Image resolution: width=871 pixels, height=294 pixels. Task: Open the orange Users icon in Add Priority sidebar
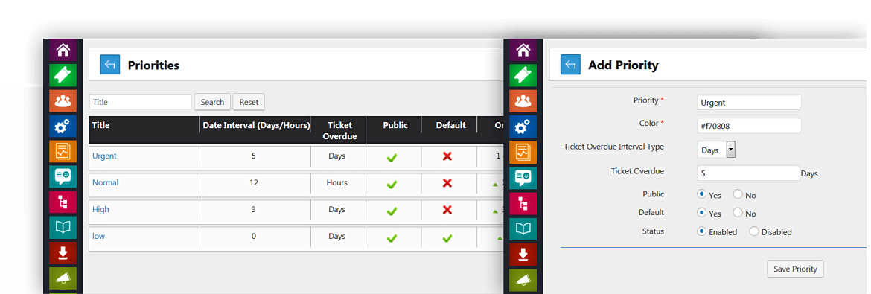tap(523, 100)
